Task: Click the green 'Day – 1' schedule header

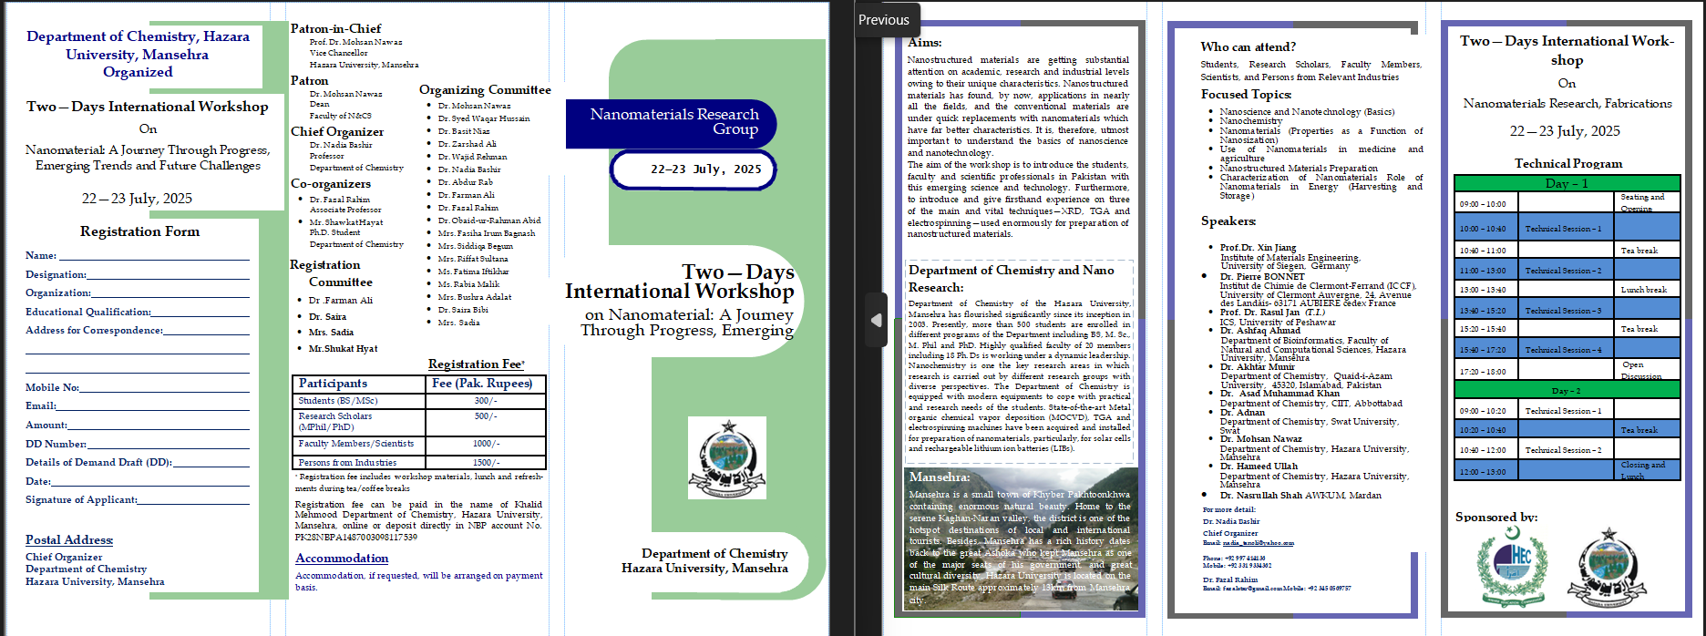Action: pos(1567,183)
